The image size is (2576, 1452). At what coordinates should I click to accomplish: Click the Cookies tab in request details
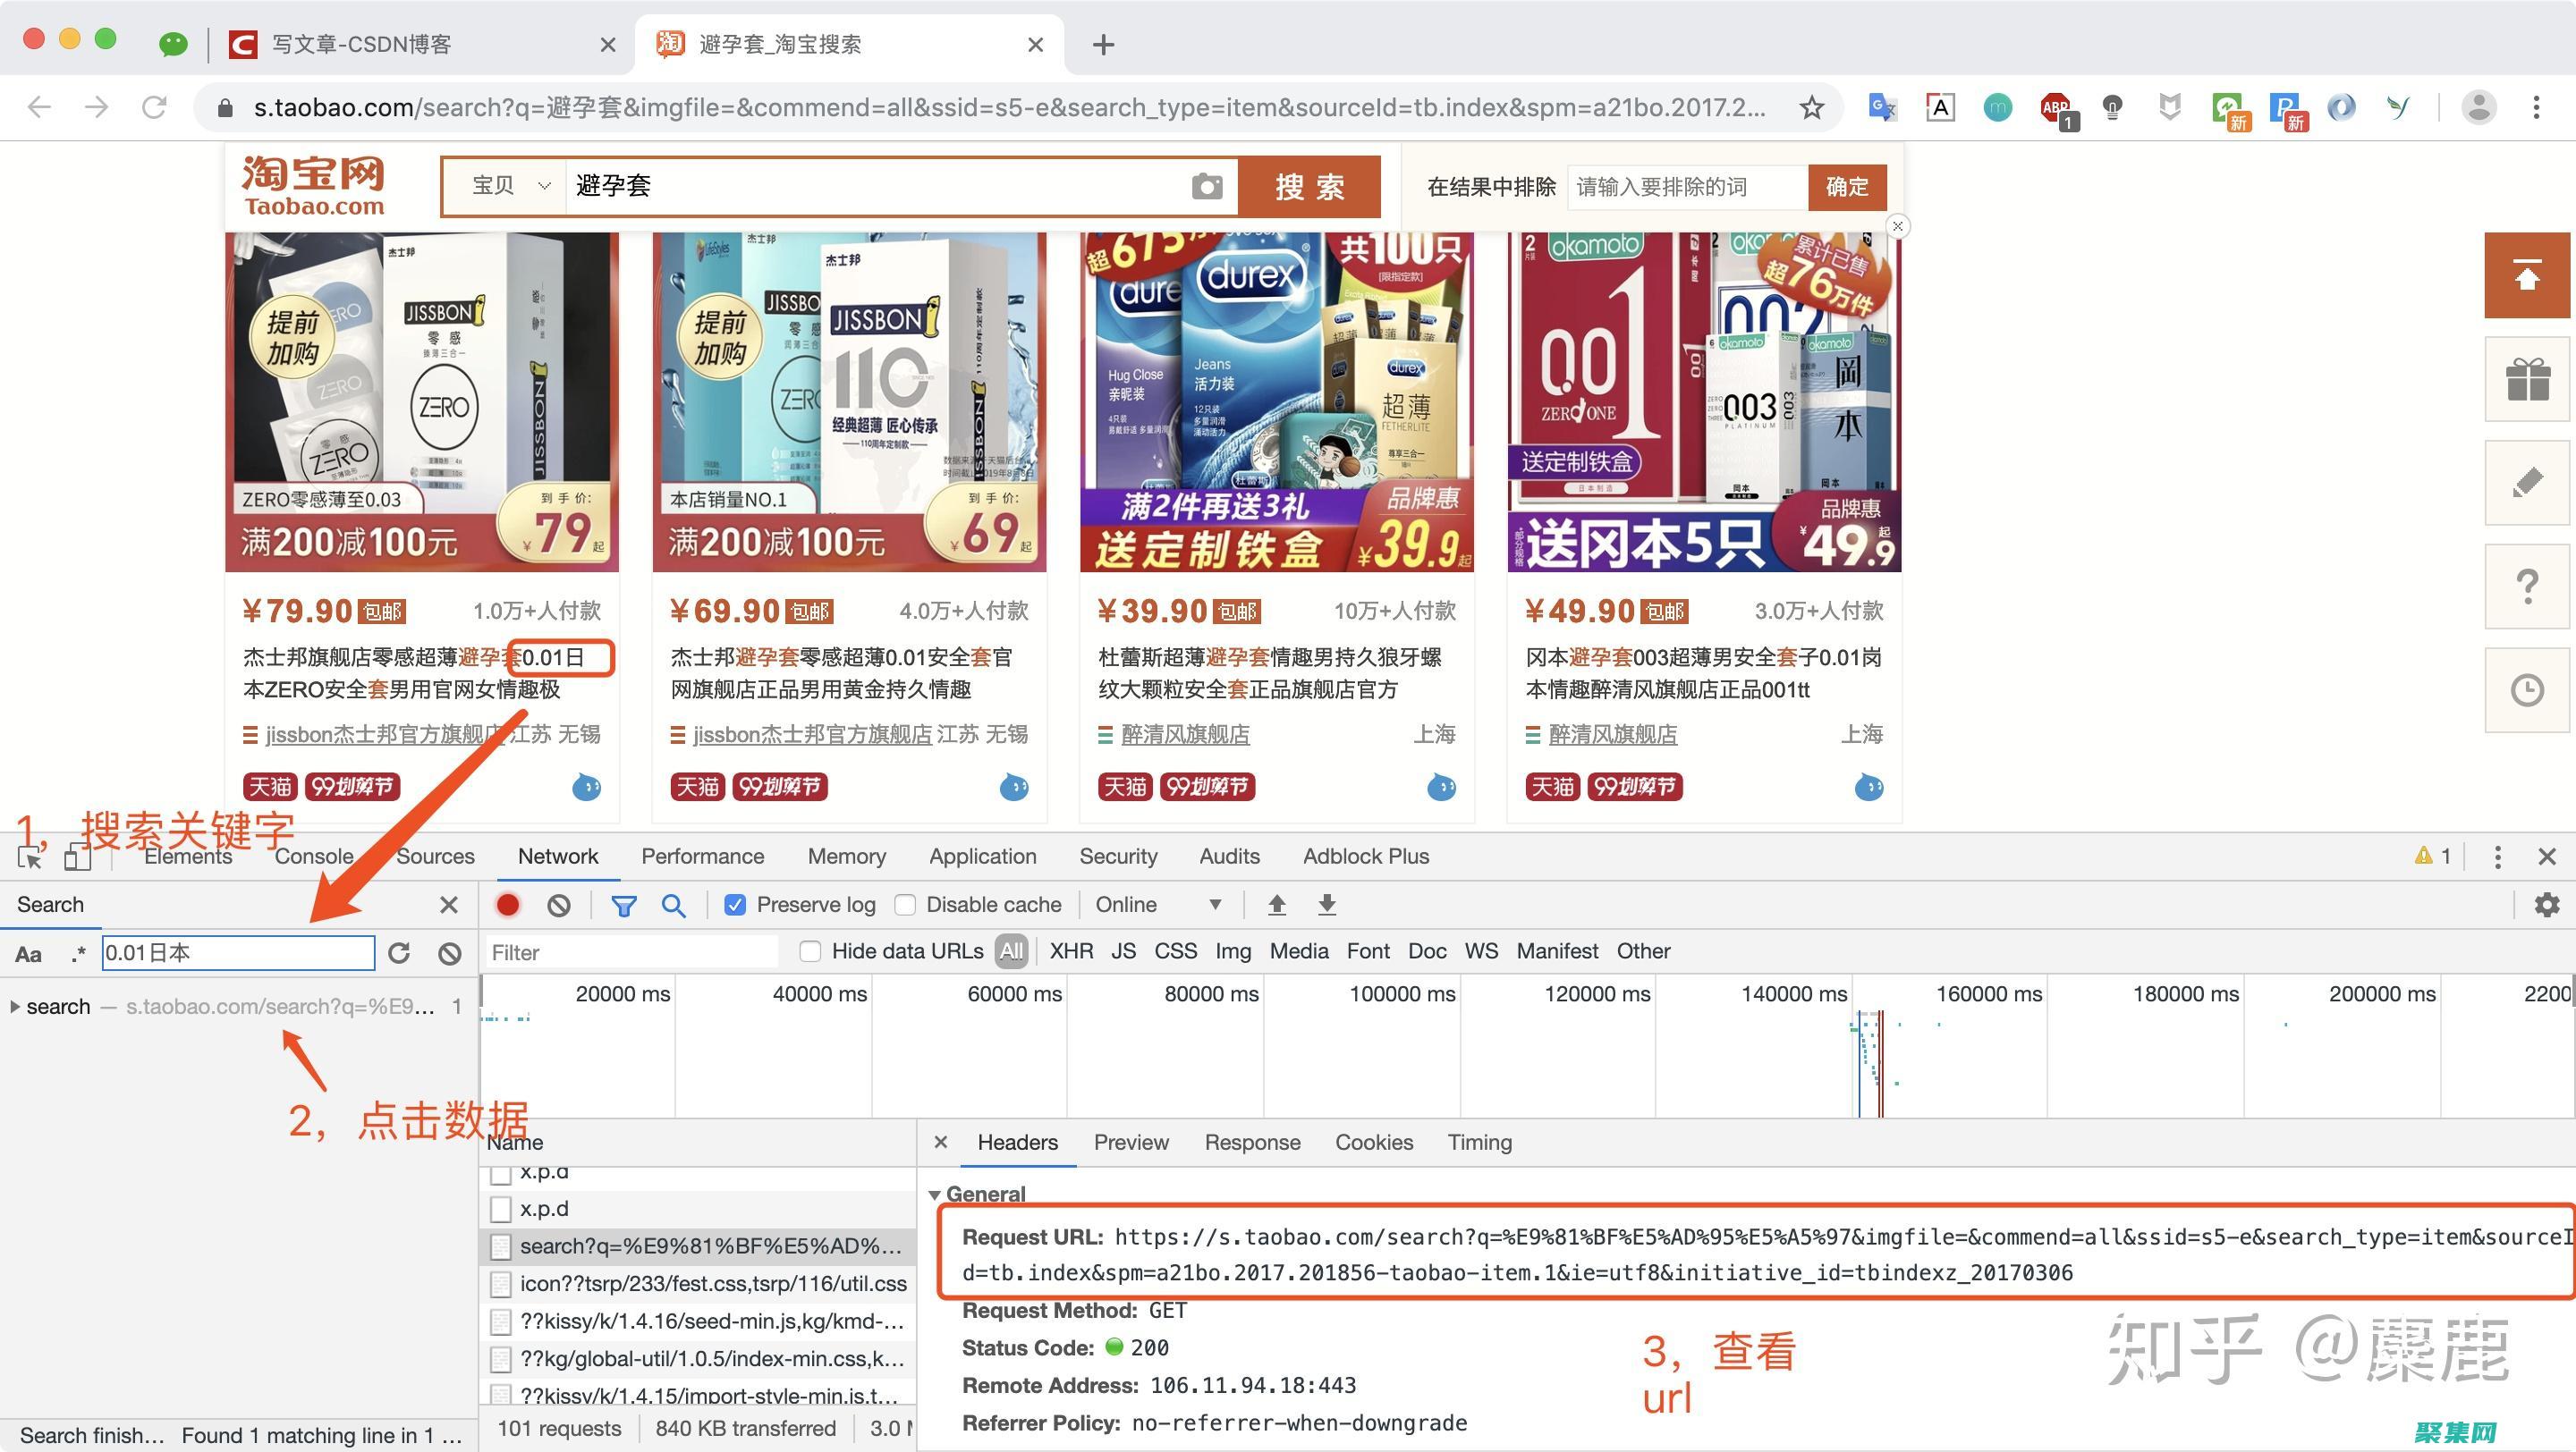(1373, 1141)
